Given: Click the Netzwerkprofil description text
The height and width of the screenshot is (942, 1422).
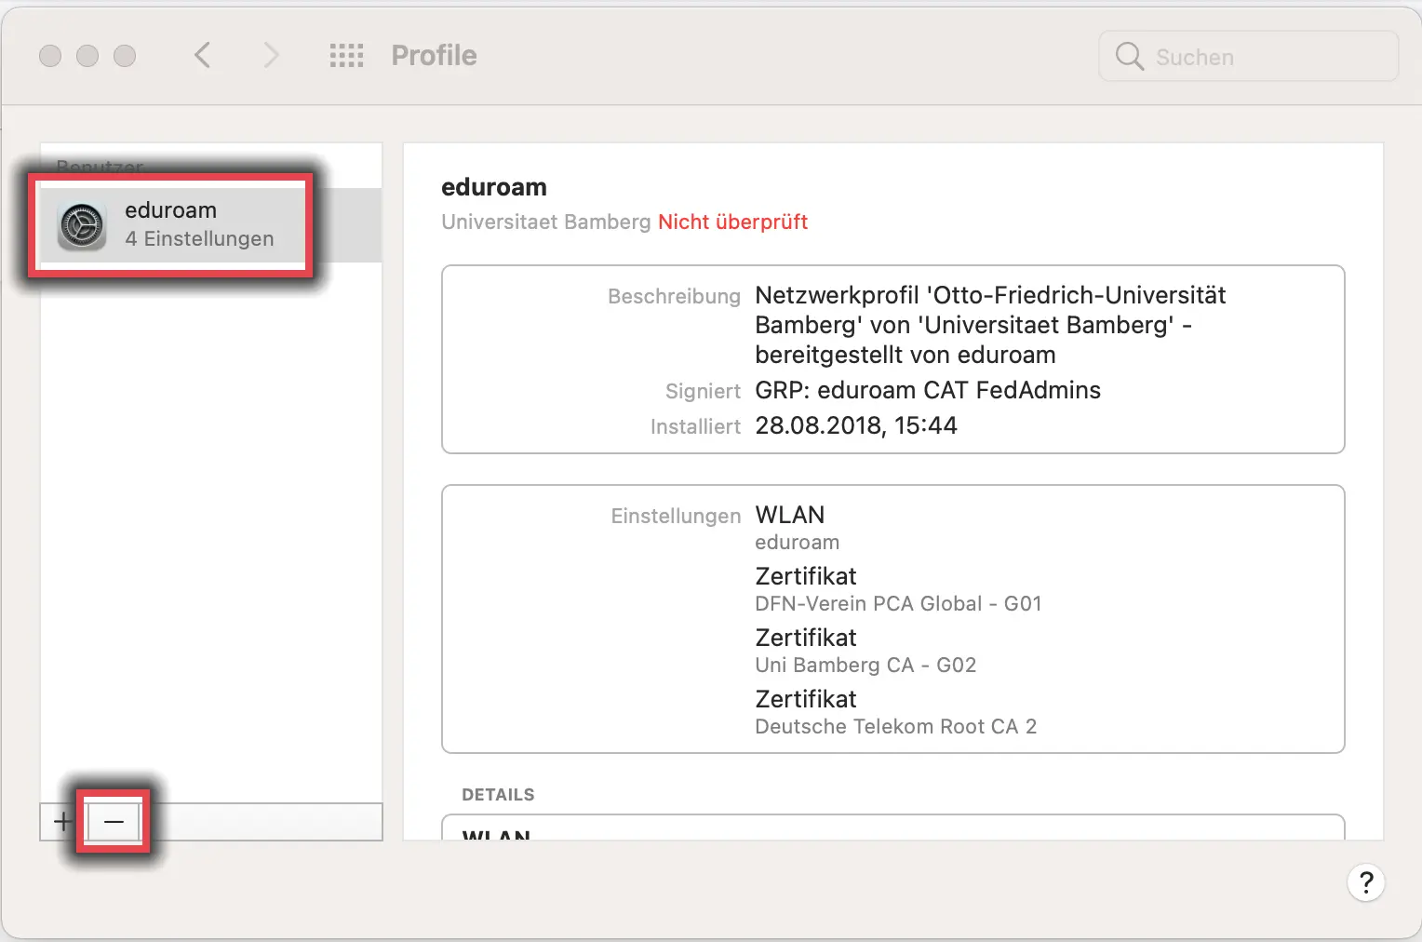Looking at the screenshot, I should coord(990,325).
